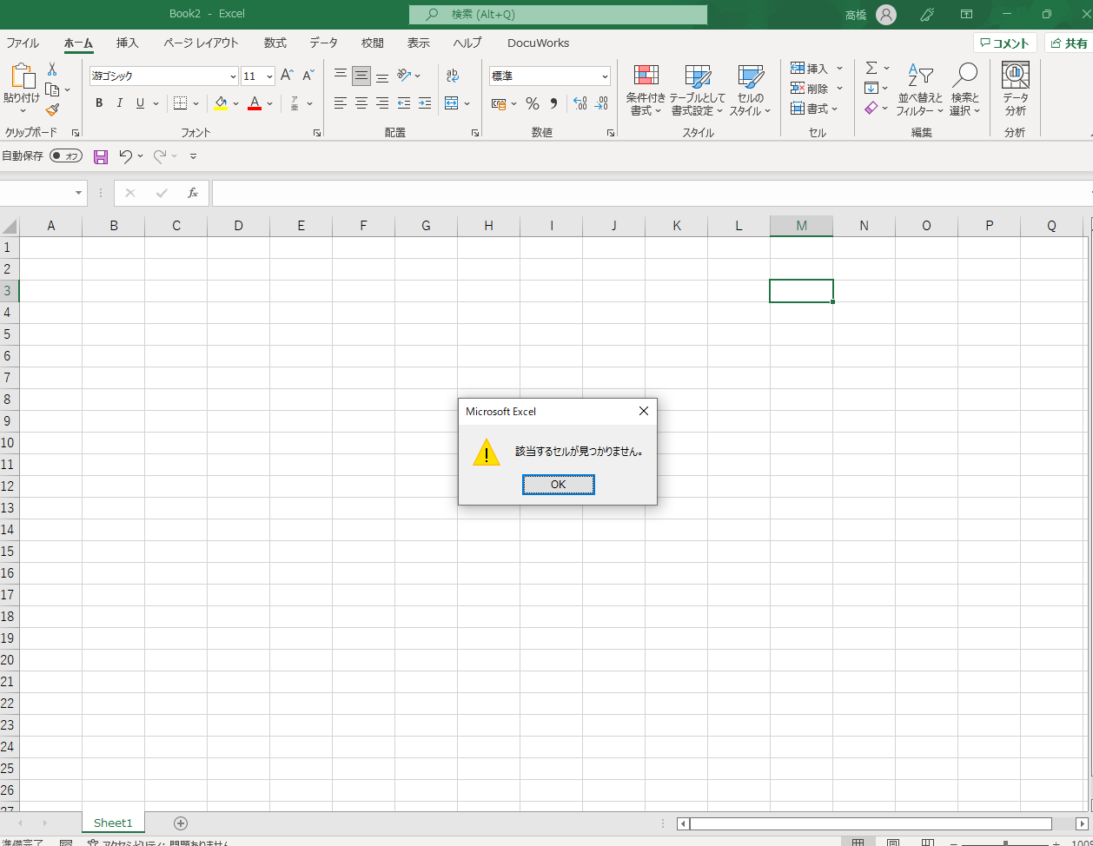Viewport: 1093px width, 846px height.
Task: Open 並べ替えとフィルター menu
Action: [x=920, y=90]
